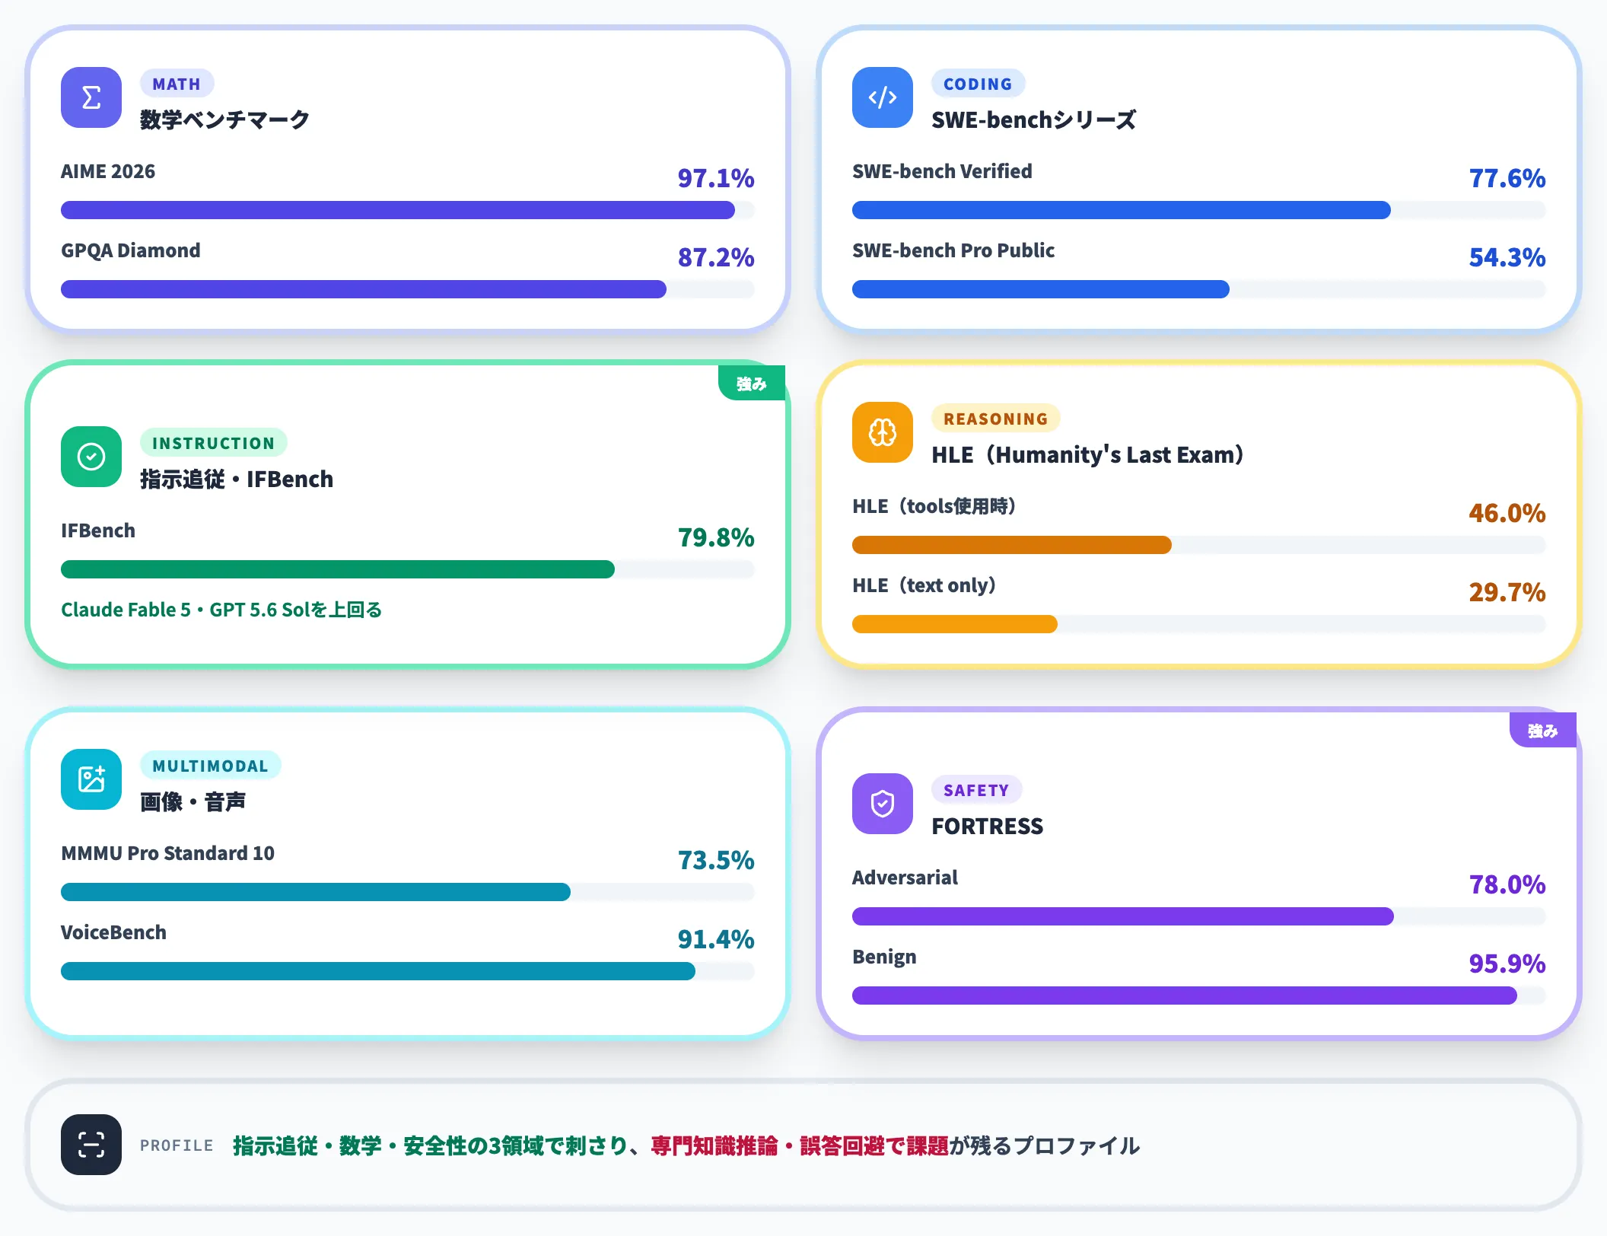Image resolution: width=1607 pixels, height=1236 pixels.
Task: Click the HLE text only progress bar
Action: [x=1199, y=624]
